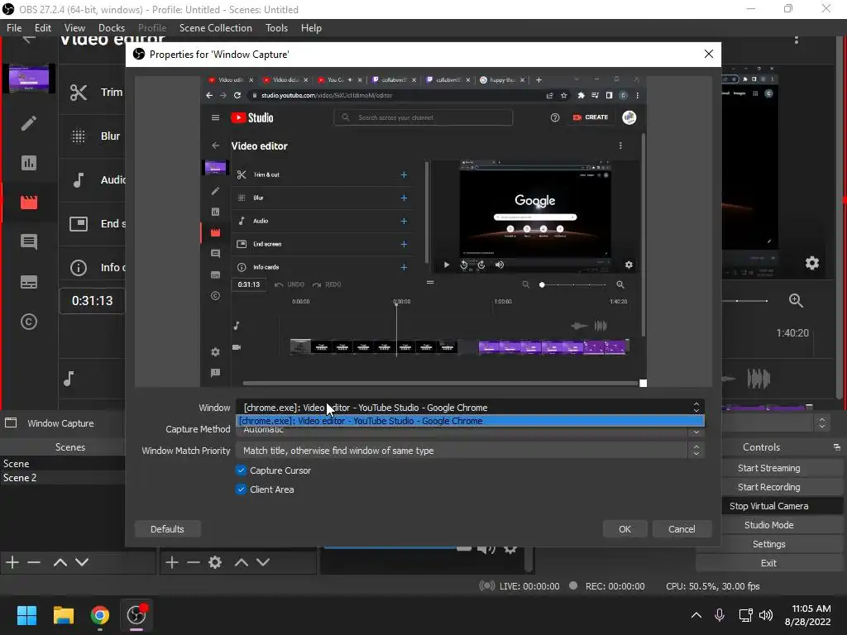Click the comments icon in left sidebar
Image resolution: width=847 pixels, height=635 pixels.
click(x=29, y=241)
